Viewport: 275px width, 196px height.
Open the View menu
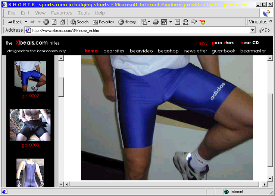pos(40,13)
